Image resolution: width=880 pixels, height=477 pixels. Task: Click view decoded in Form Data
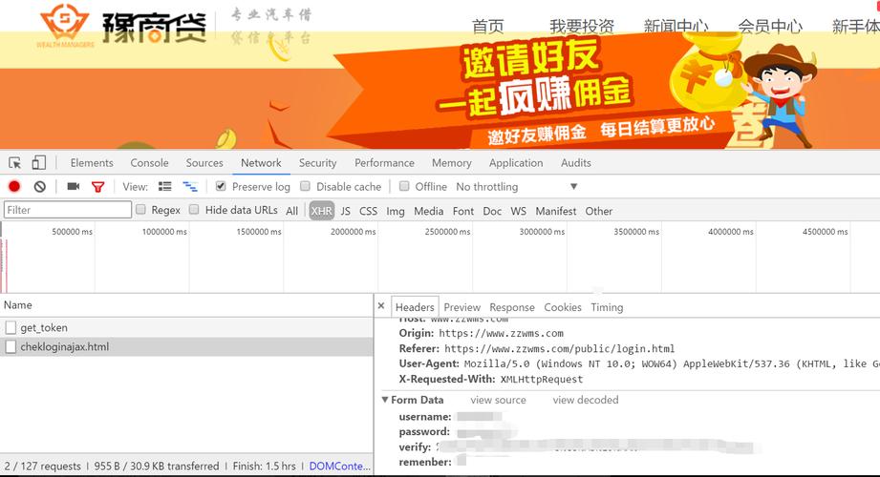click(586, 400)
